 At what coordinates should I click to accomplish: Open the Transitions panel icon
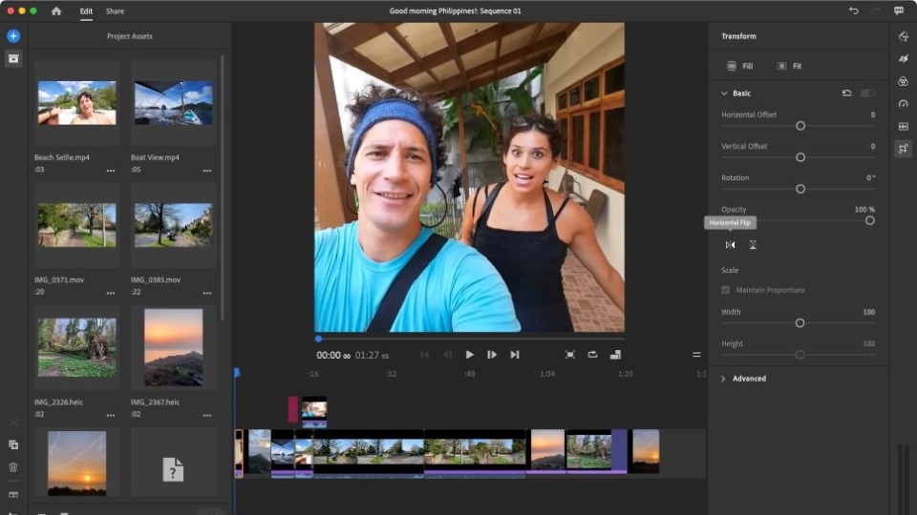coord(903,58)
